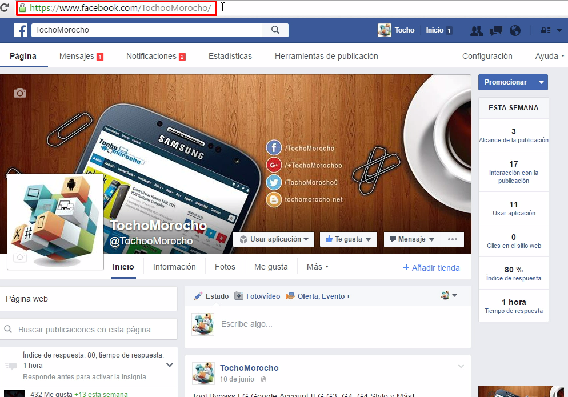Screen dimensions: 568x397
Task: Open the Más tab dropdown
Action: (x=317, y=267)
